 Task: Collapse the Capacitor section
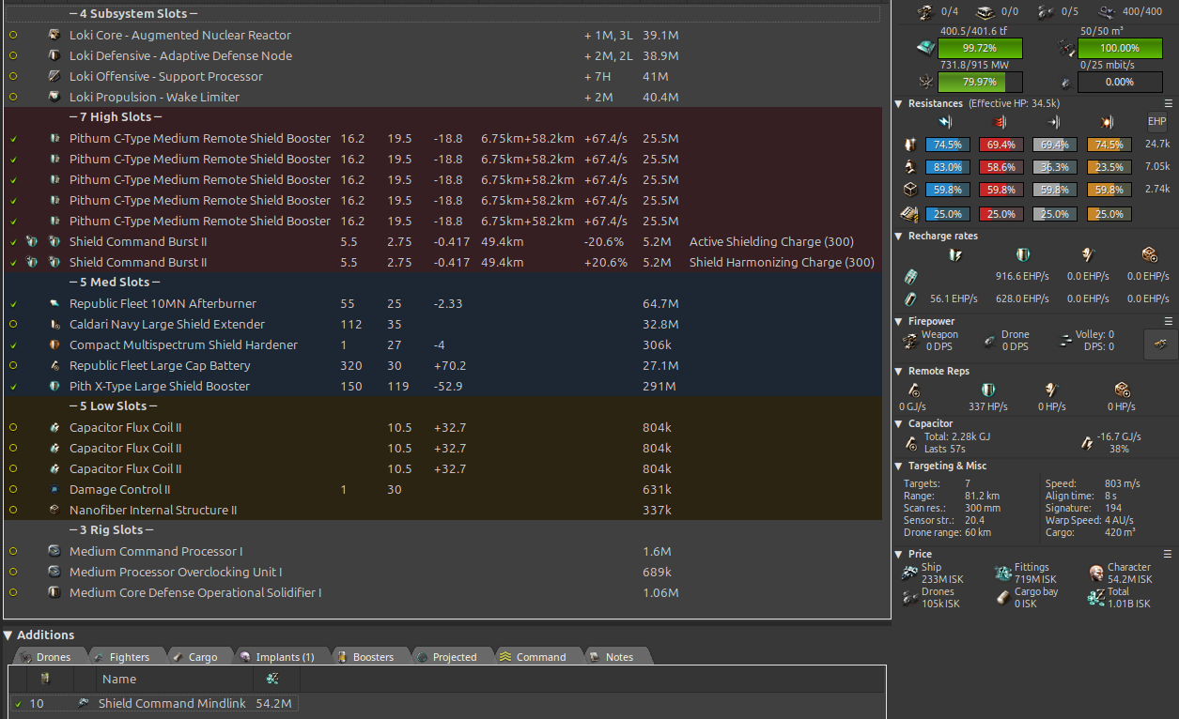(x=900, y=423)
